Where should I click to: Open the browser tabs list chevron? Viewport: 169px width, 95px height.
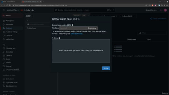pyautogui.click(x=160, y=2)
